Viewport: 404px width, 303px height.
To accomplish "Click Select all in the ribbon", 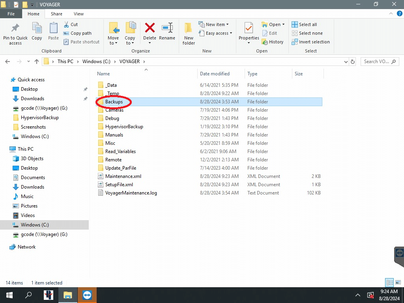I will [x=304, y=24].
